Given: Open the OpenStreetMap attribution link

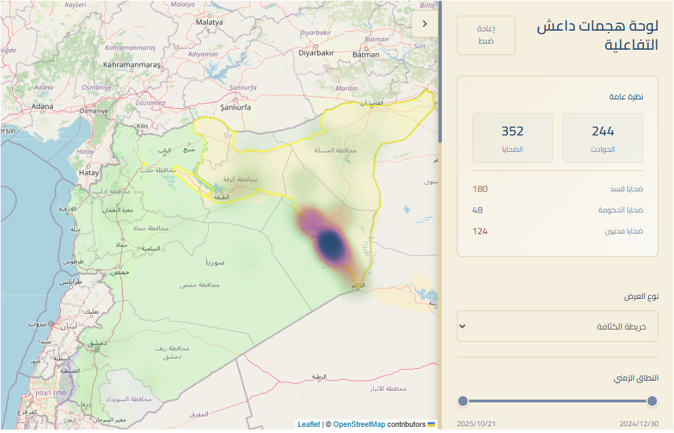Looking at the screenshot, I should pos(359,425).
